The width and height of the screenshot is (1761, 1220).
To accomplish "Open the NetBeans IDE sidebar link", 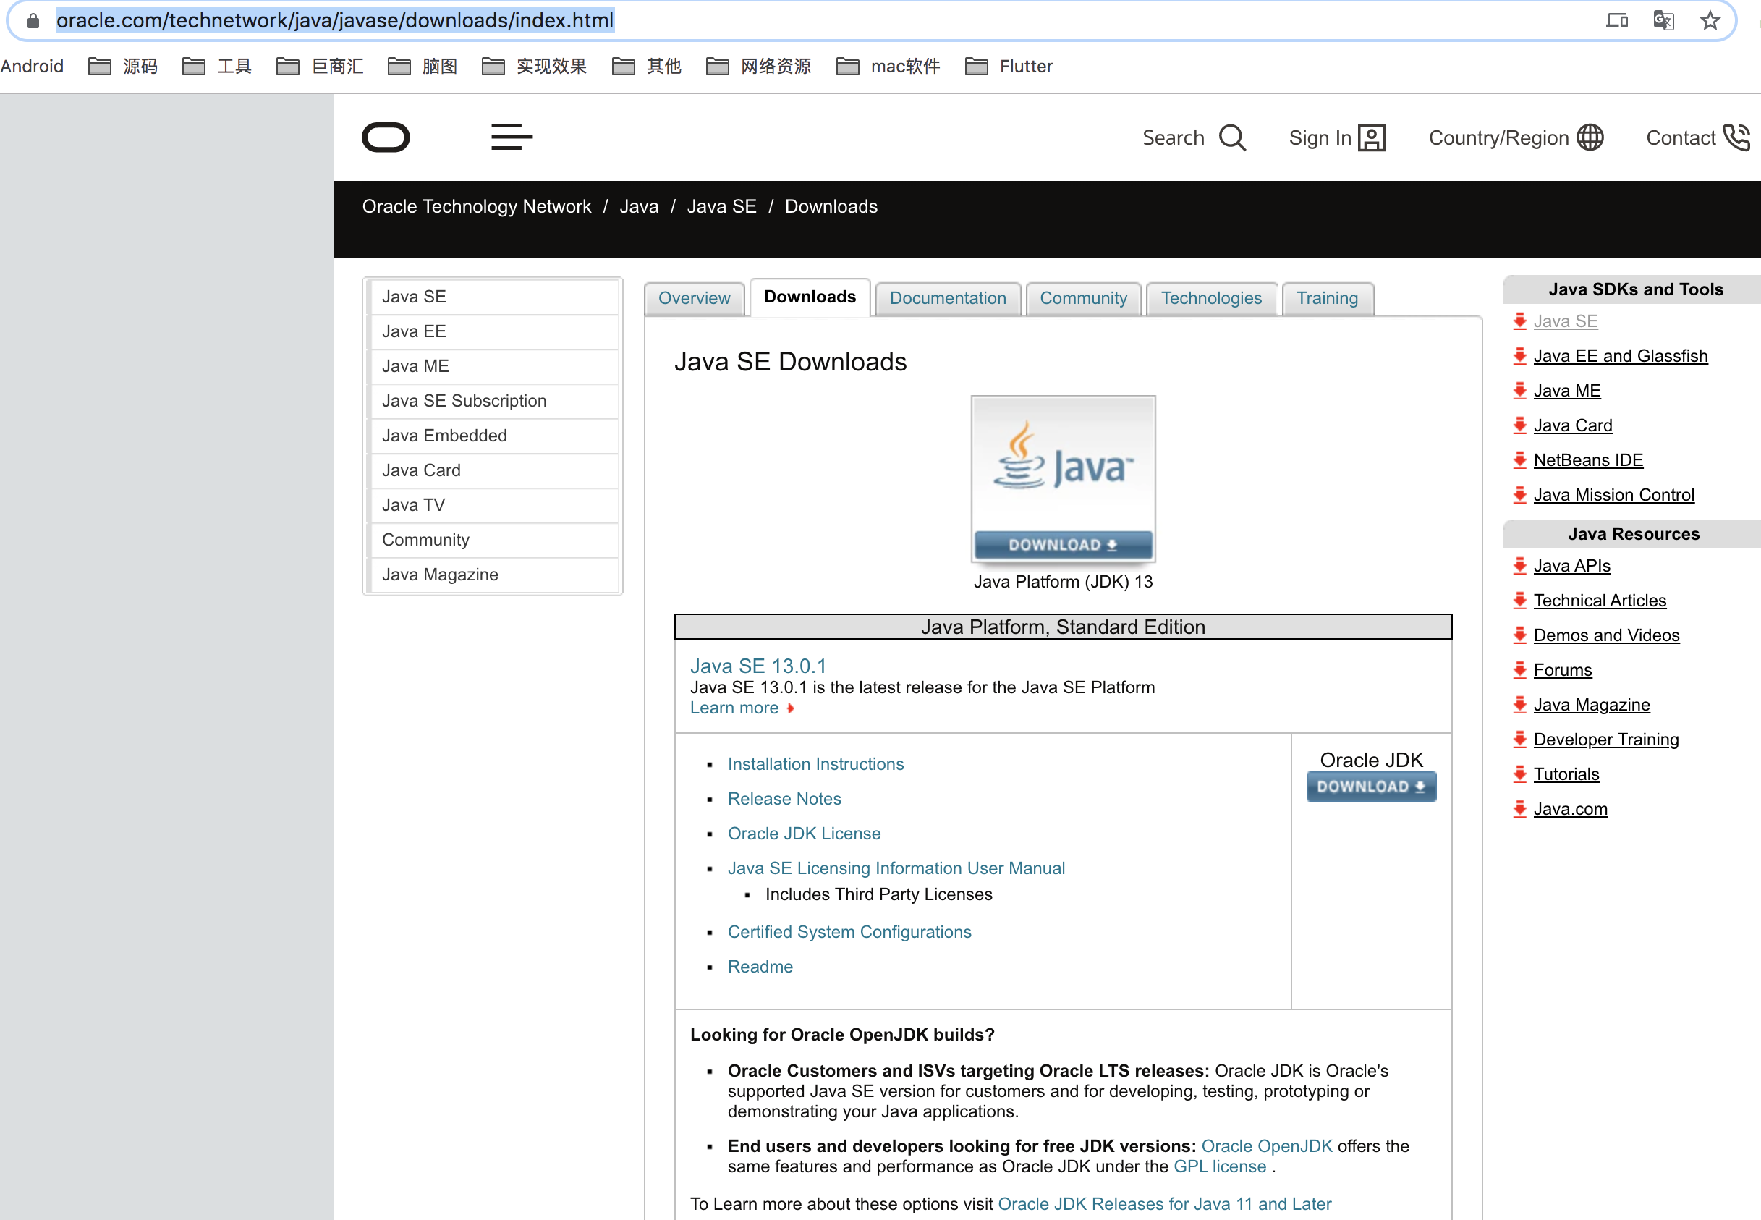I will pos(1587,460).
